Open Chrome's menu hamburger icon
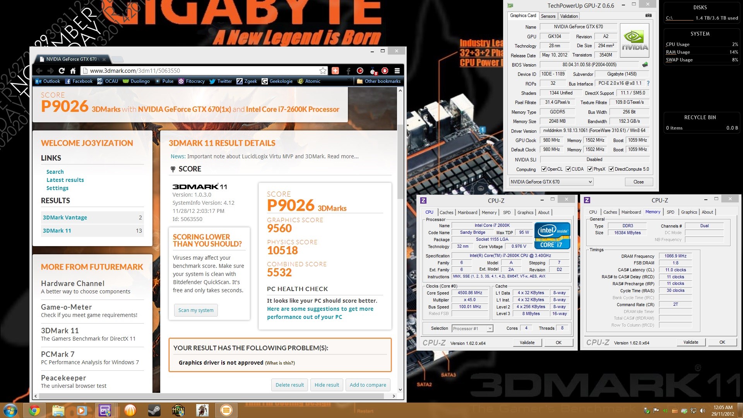This screenshot has height=418, width=743. point(397,71)
